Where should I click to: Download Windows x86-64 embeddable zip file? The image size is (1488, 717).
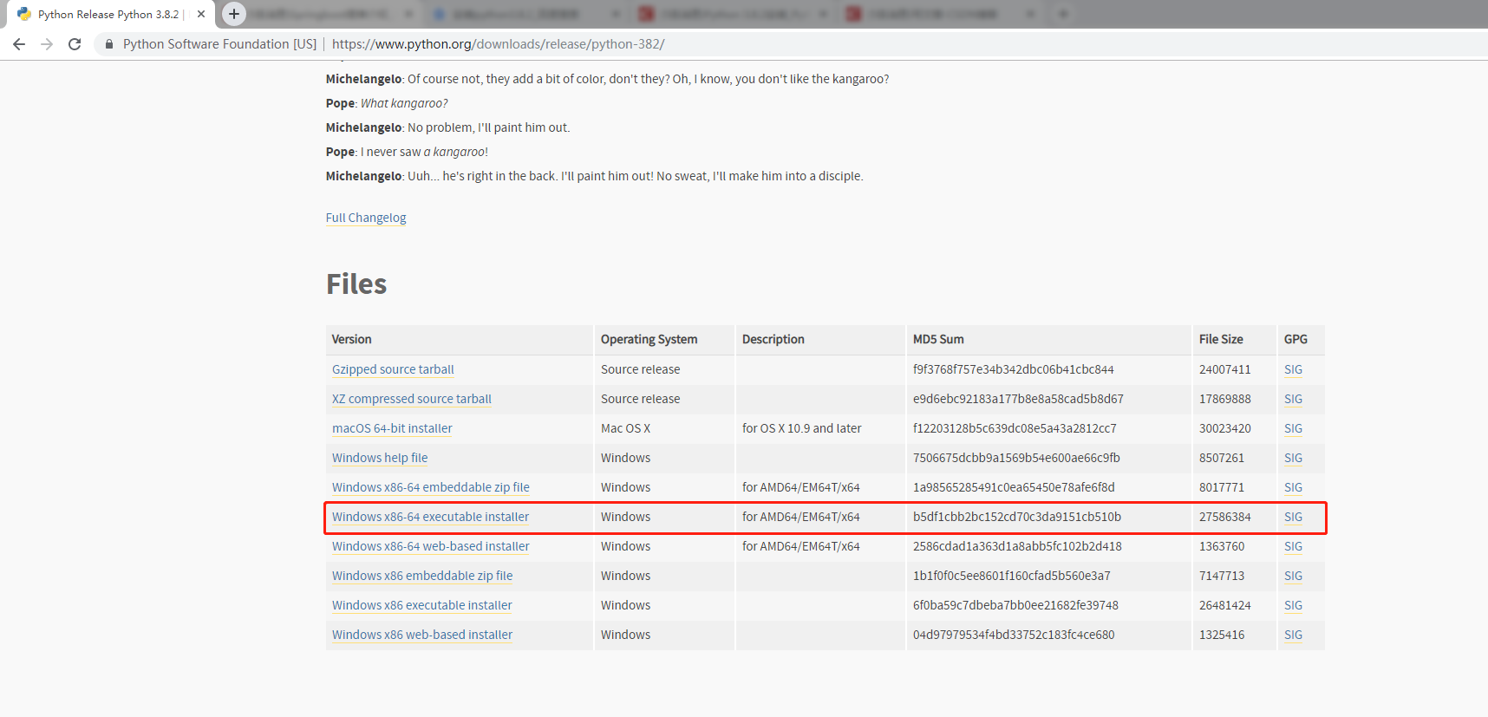coord(431,487)
